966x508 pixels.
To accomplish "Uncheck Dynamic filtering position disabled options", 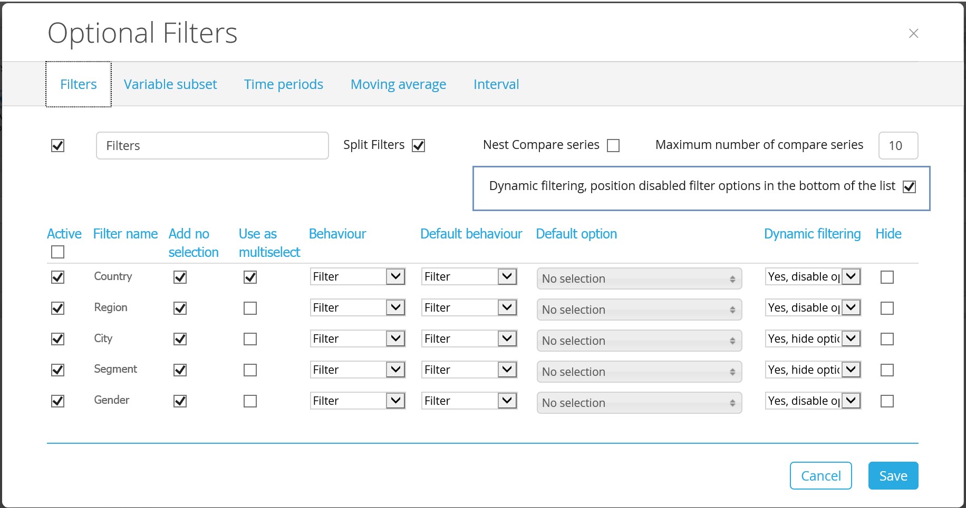I will tap(910, 187).
